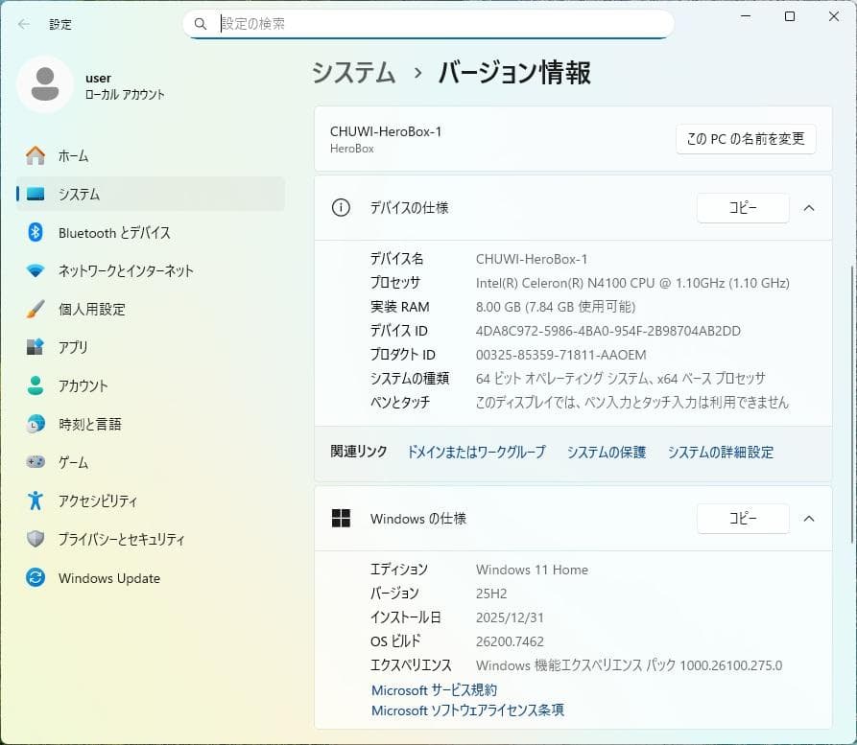Open ホーム in the sidebar
The image size is (857, 745).
[151, 155]
